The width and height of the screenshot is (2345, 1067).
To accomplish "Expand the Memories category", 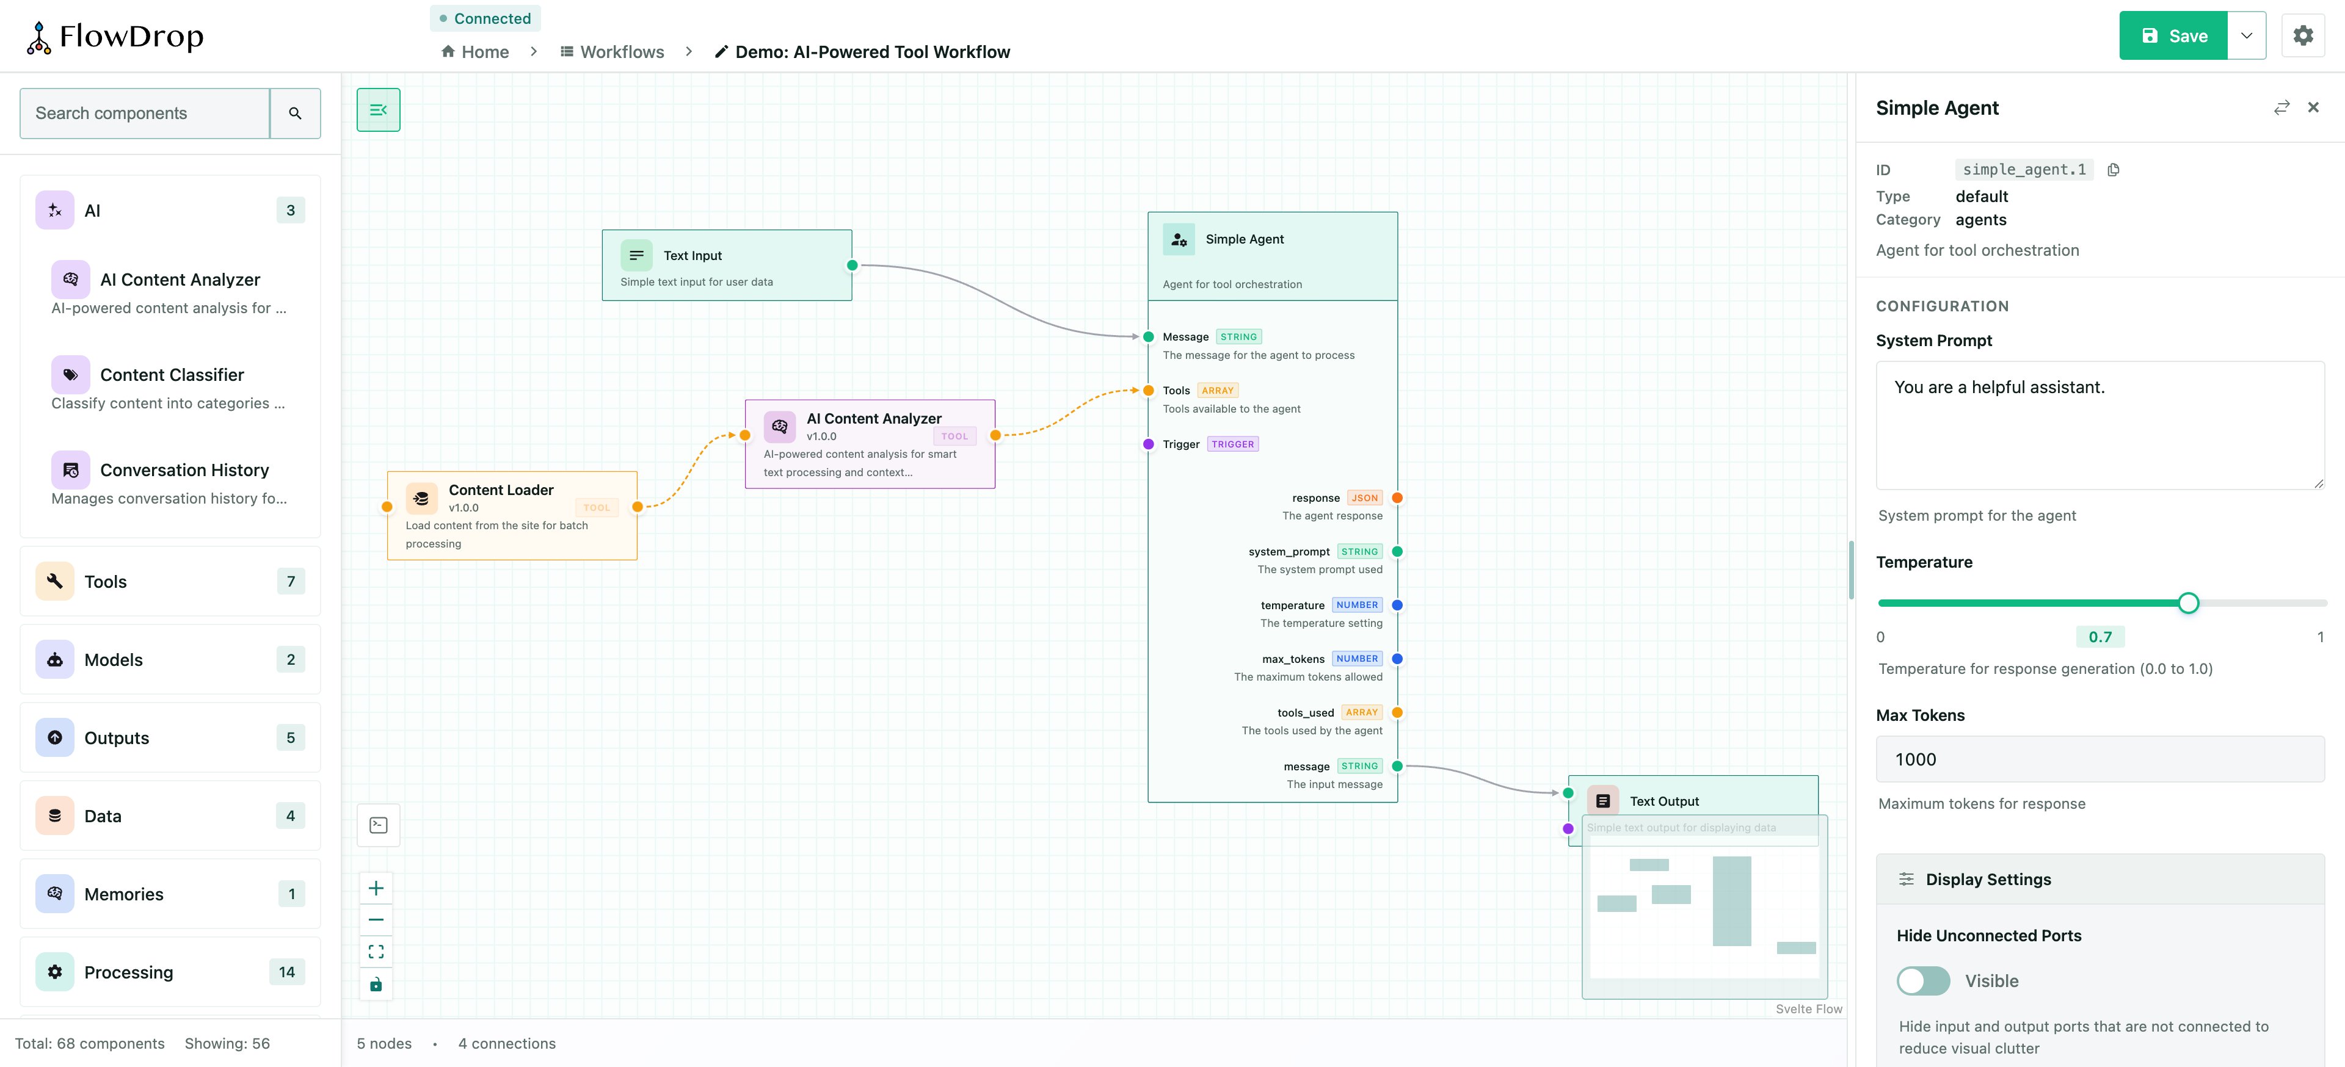I will [170, 894].
